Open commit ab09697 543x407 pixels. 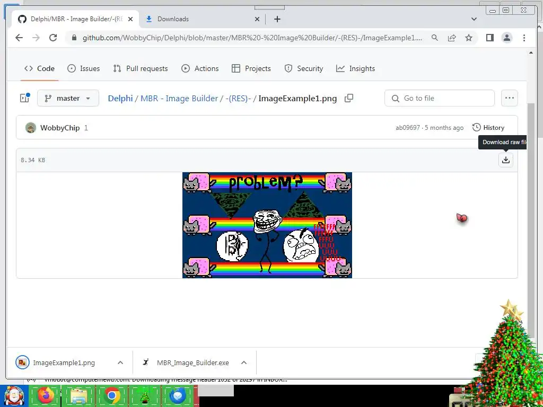pyautogui.click(x=408, y=128)
